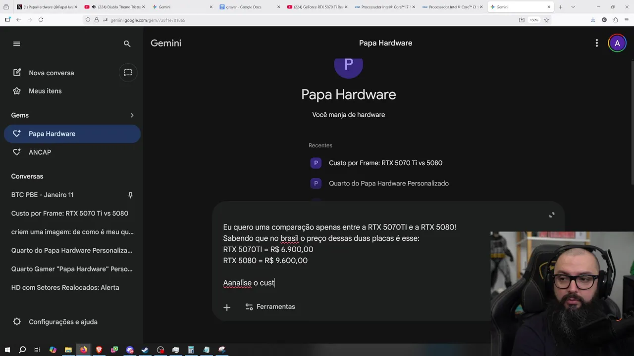Open Task View in the taskbar
This screenshot has height=356, width=634.
pyautogui.click(x=37, y=350)
